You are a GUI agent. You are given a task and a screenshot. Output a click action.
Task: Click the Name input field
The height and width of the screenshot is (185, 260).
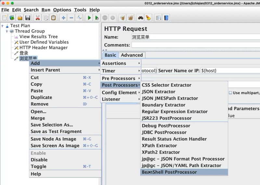click(196, 37)
